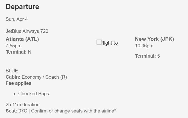Viewport: 188px width, 118px height.
Task: Click the Seat: 07C label
Action: pos(17,111)
